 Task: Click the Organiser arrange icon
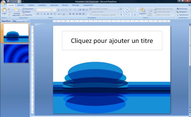(x=143, y=10)
